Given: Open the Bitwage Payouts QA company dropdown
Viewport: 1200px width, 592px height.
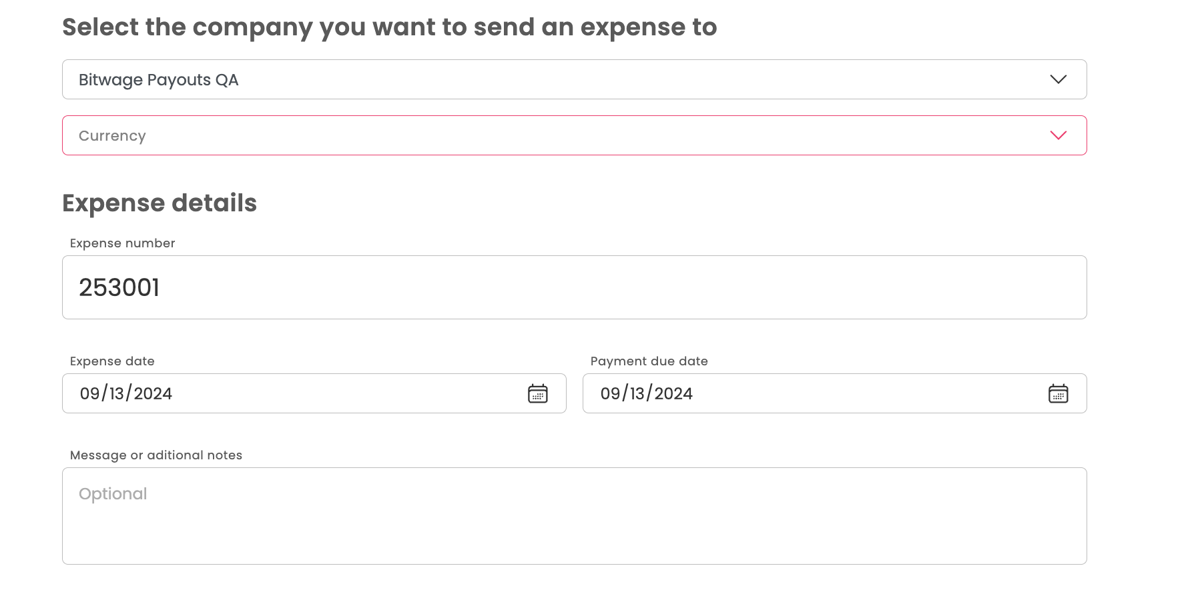Looking at the screenshot, I should pyautogui.click(x=534, y=79).
